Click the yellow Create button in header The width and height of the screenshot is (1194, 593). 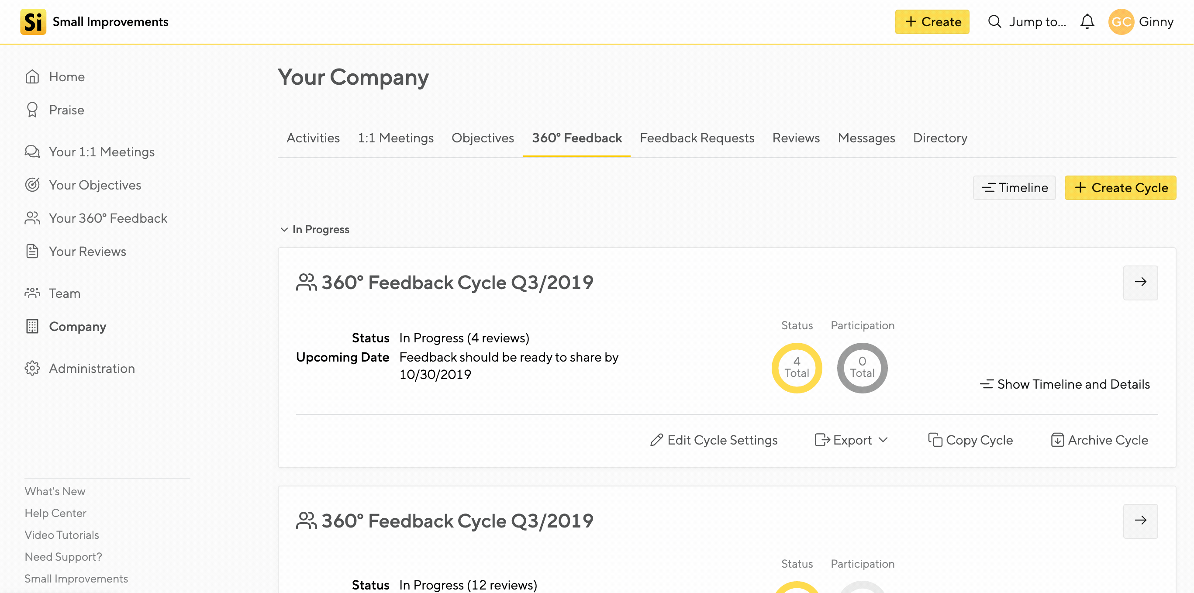[932, 22]
